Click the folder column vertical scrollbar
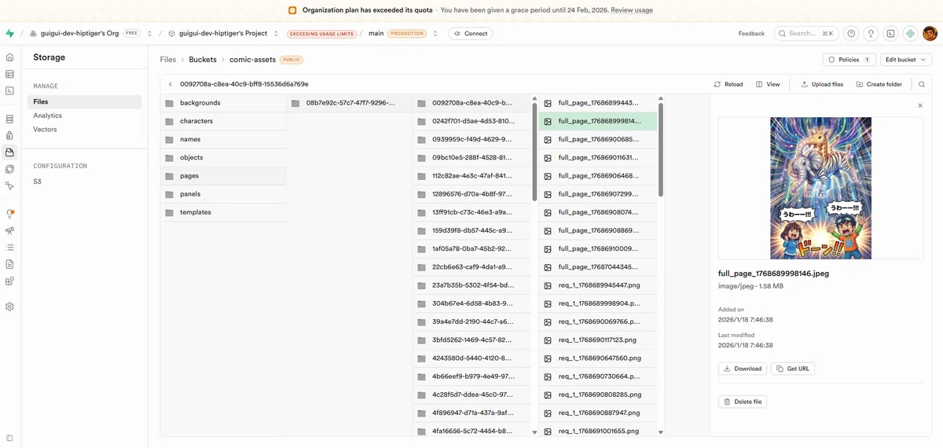 coord(534,152)
